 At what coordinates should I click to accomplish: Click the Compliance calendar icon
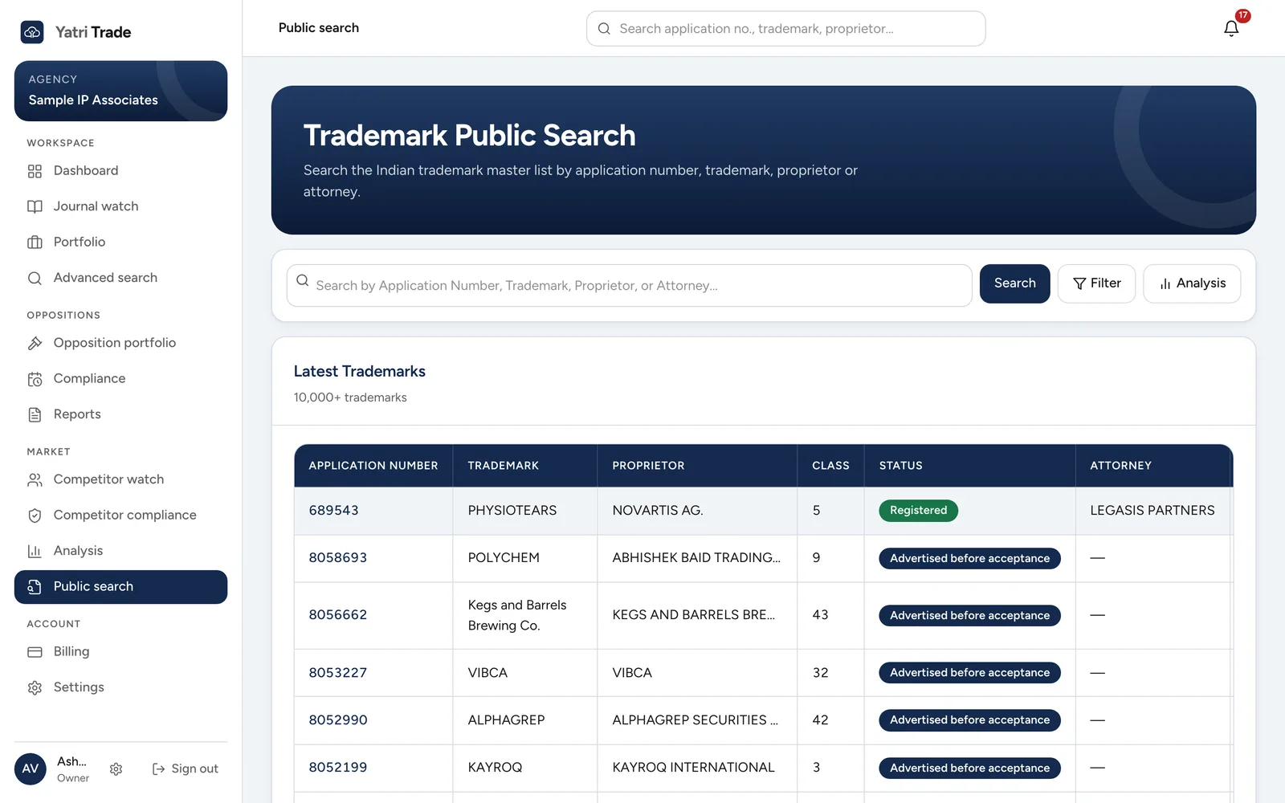[x=35, y=379]
